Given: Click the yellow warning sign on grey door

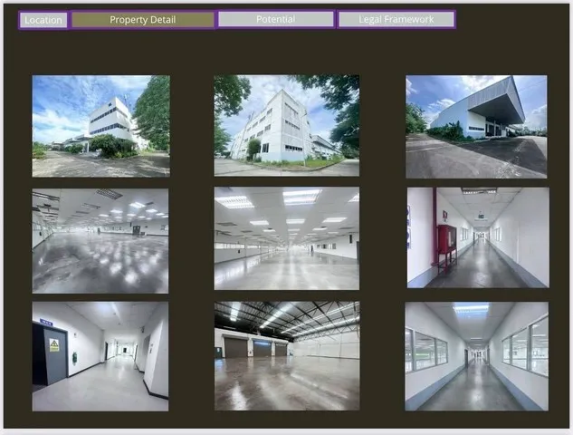Looking at the screenshot, I should coord(53,345).
